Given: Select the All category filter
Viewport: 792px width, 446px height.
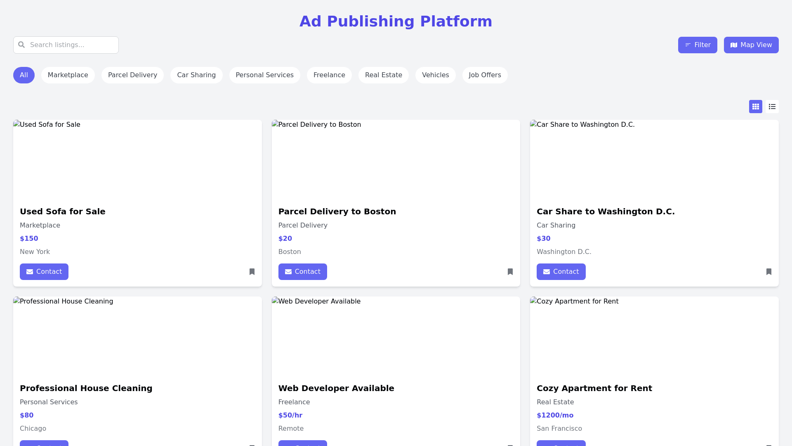Looking at the screenshot, I should (24, 75).
